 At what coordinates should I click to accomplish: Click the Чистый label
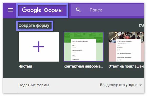[25, 66]
